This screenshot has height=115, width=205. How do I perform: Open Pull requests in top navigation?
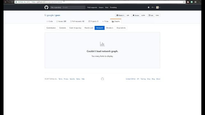(92, 7)
